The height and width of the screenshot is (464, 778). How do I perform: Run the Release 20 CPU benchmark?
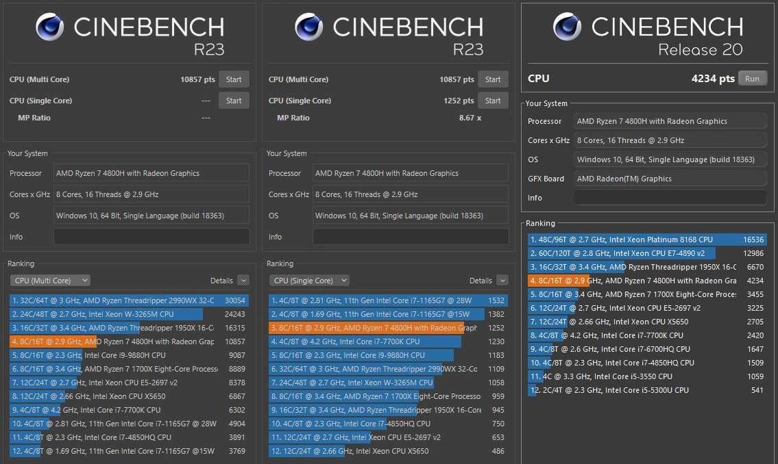coord(752,79)
